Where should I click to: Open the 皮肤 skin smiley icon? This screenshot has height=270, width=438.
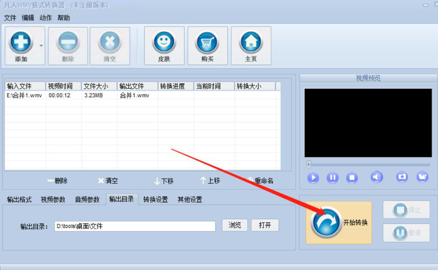coord(164,42)
